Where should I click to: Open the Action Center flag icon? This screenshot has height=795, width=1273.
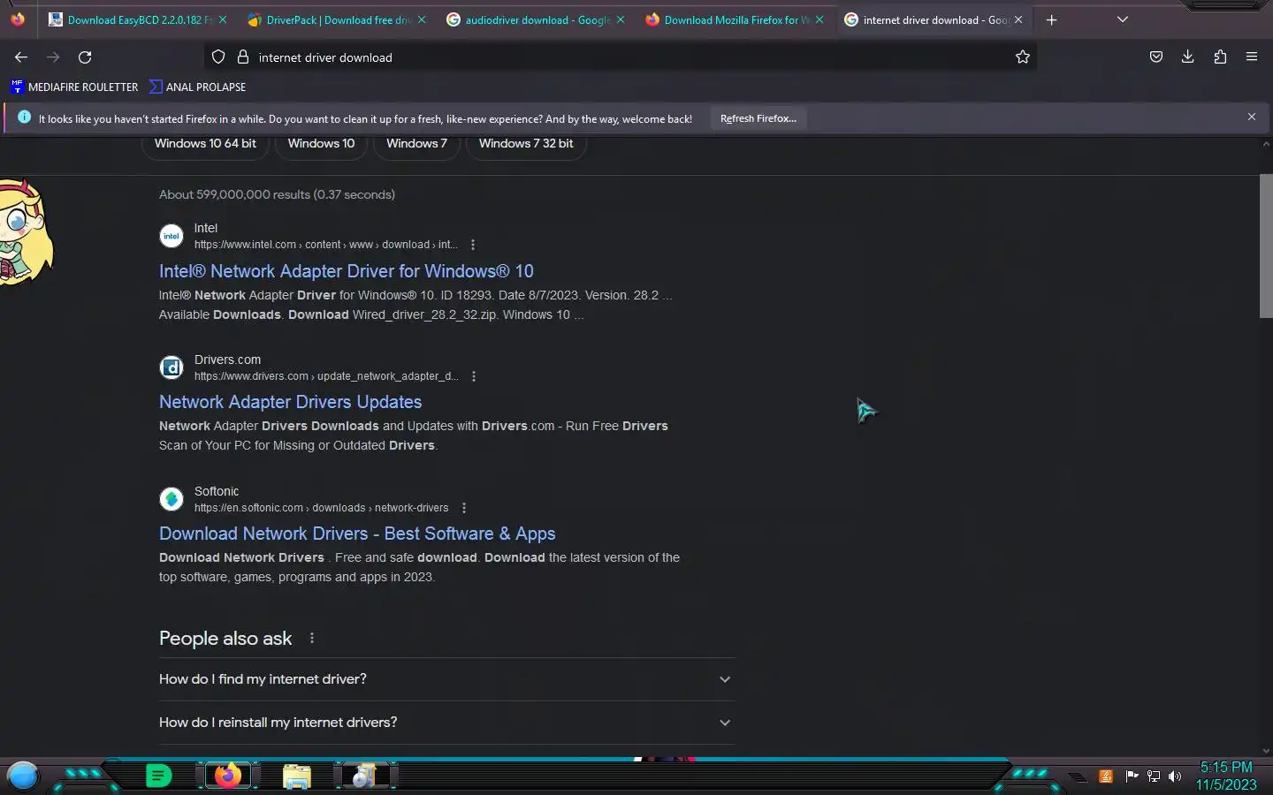[x=1132, y=776]
